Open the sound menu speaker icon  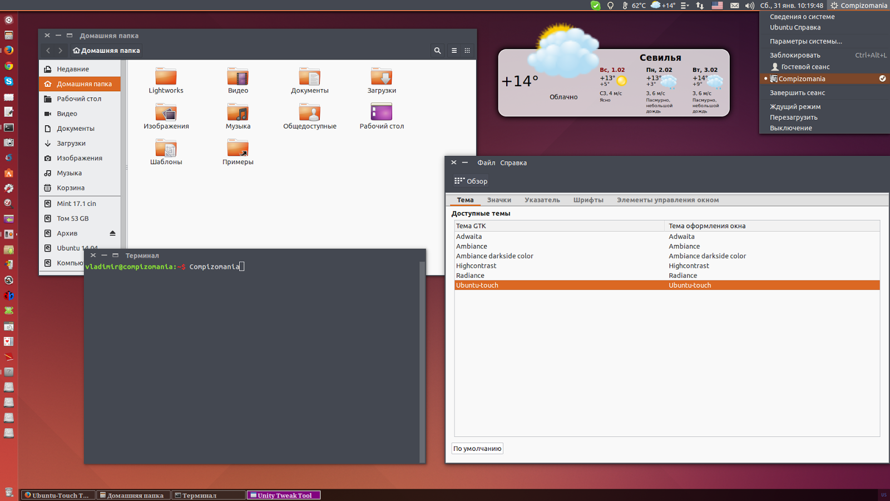coord(749,6)
